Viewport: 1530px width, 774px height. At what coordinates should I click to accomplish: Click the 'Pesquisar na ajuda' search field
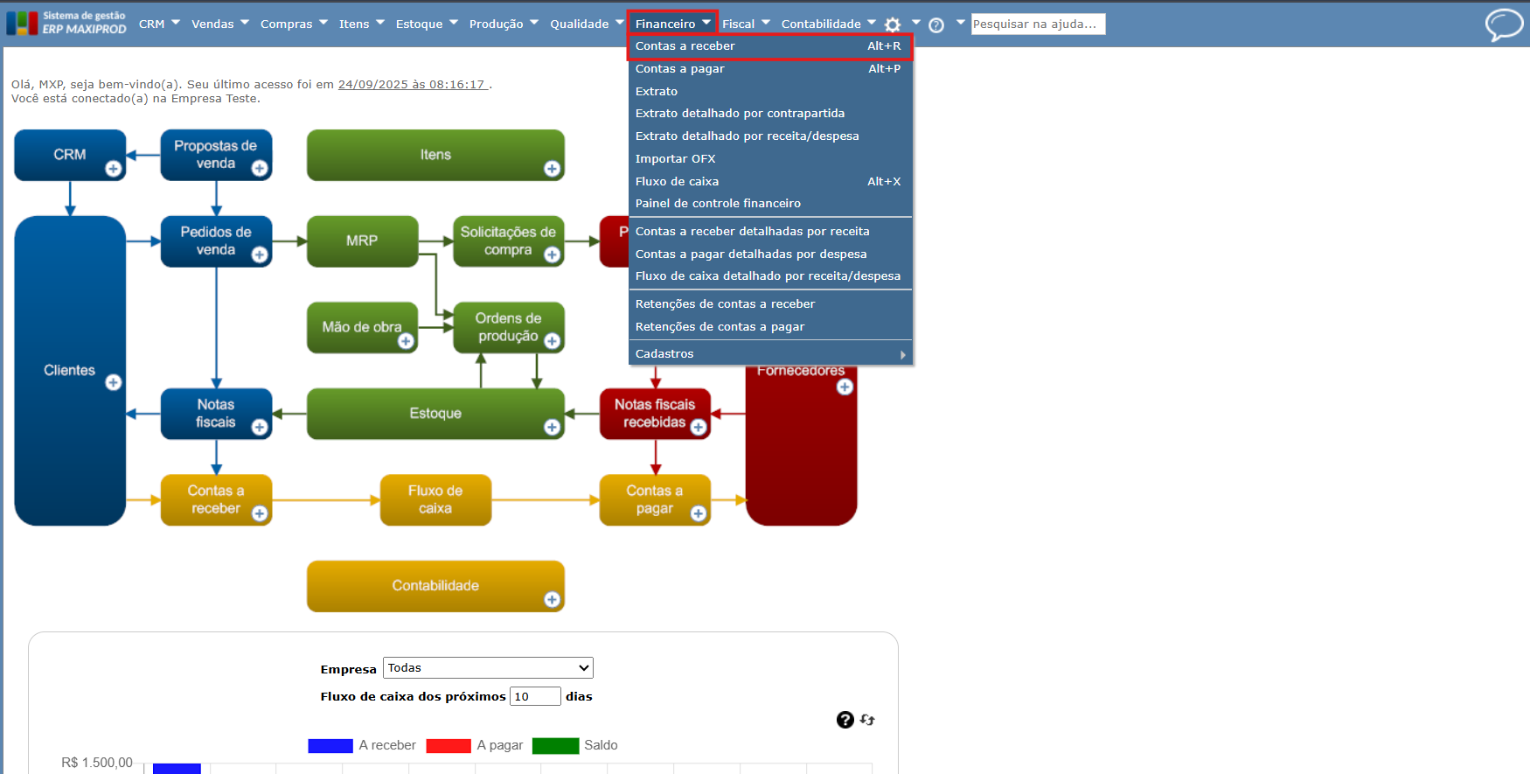1038,24
